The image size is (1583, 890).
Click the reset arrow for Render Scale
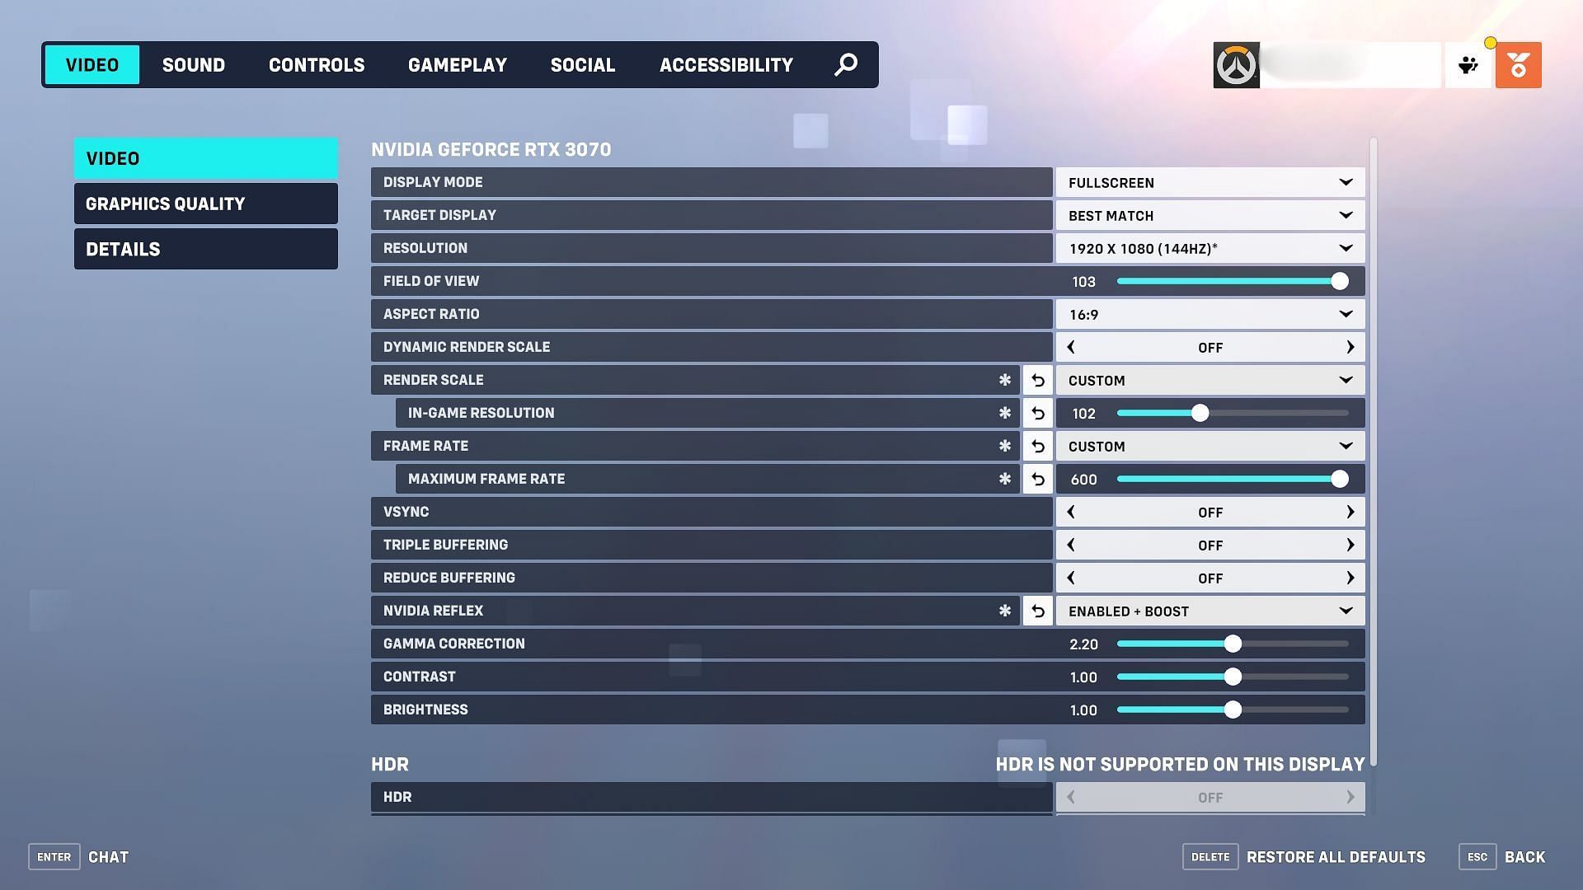[x=1038, y=379]
